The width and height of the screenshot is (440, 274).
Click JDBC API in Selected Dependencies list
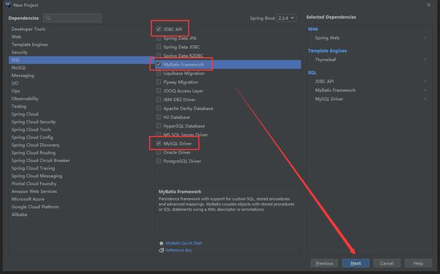[x=324, y=81]
